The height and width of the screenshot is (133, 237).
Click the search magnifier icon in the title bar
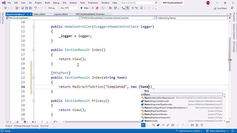156,3
